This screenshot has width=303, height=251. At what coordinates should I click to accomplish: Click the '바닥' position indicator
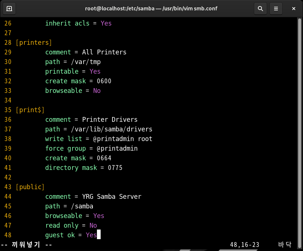(x=285, y=245)
